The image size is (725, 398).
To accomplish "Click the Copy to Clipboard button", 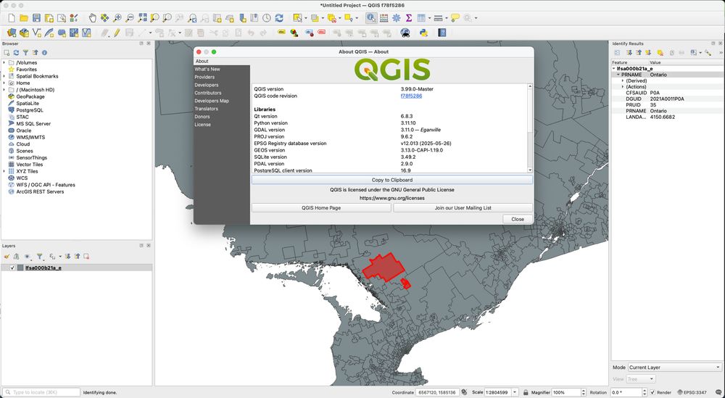I will click(392, 180).
